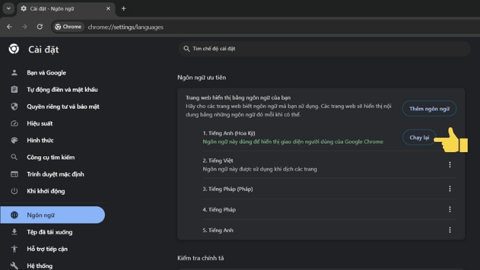Click Trang web hiển thị bằng ngôn ngữ của bạn
This screenshot has height=270, width=480.
238,98
